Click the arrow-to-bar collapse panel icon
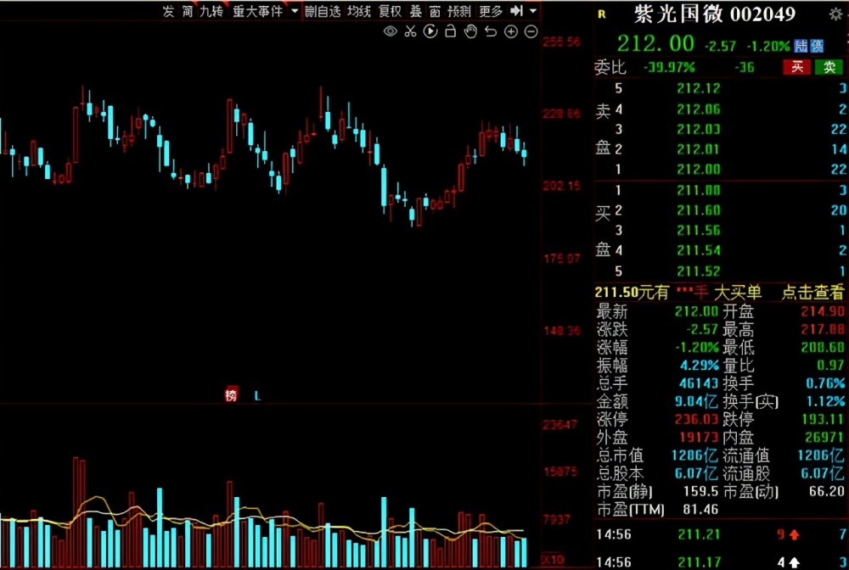 pyautogui.click(x=516, y=10)
